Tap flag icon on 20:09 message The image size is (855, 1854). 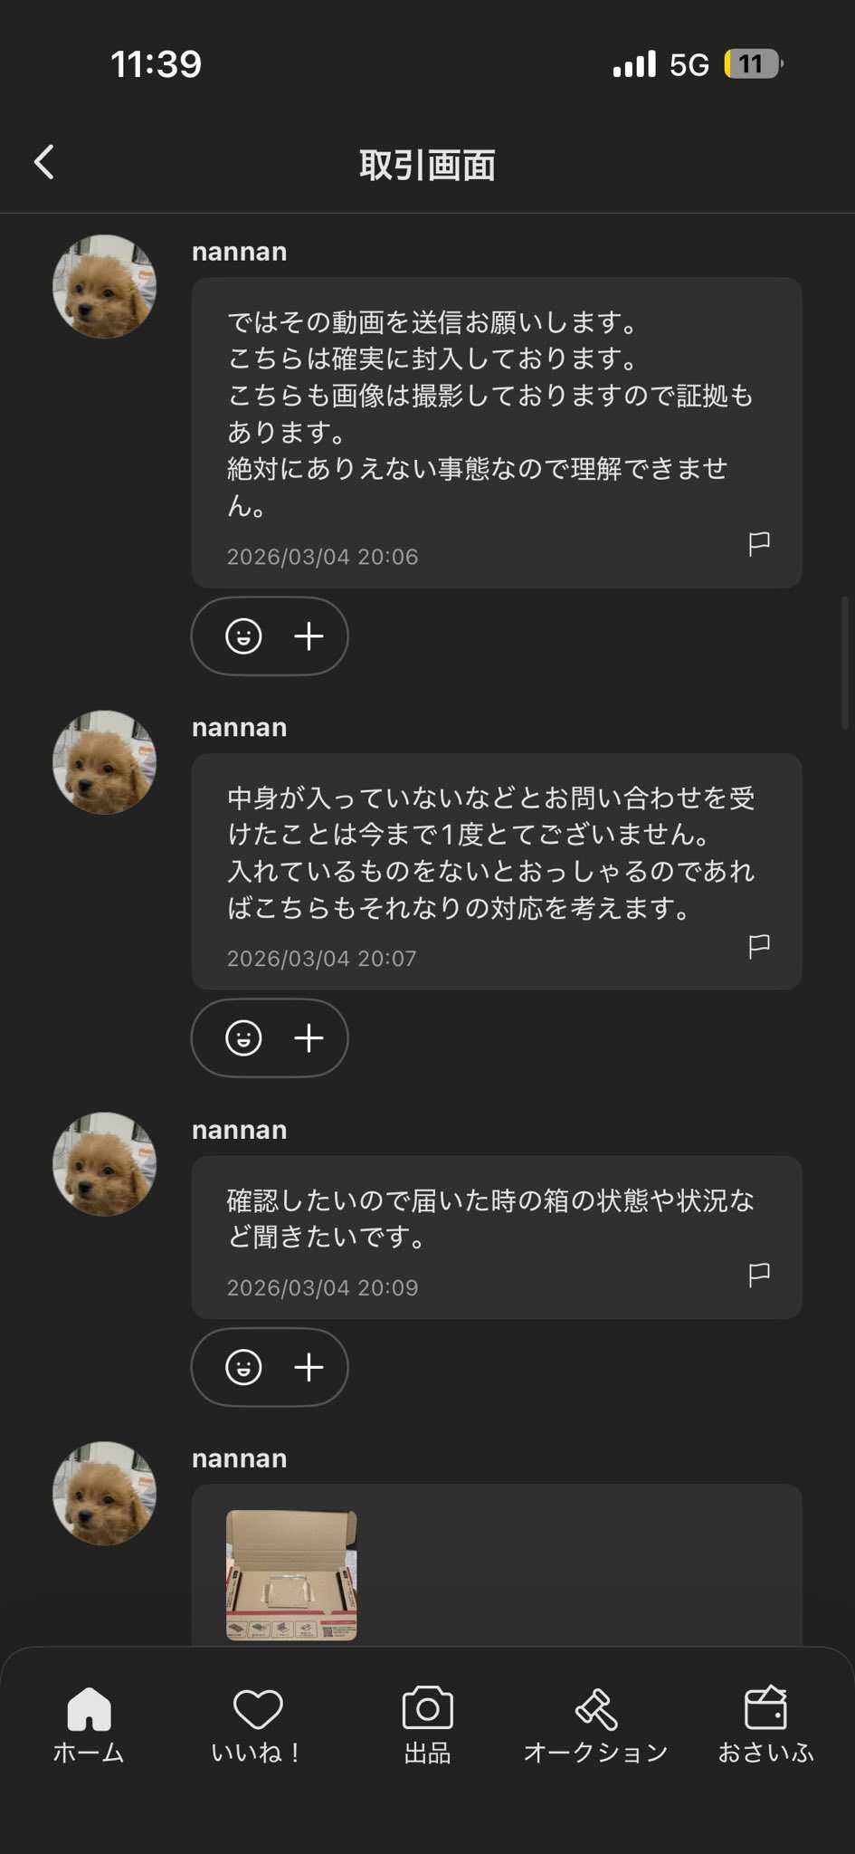point(759,1274)
